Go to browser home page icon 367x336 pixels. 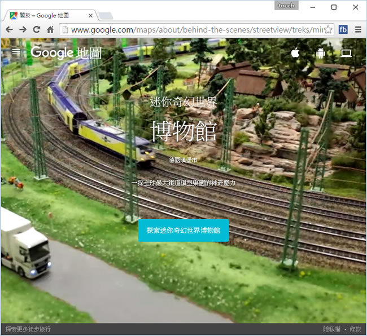[50, 29]
